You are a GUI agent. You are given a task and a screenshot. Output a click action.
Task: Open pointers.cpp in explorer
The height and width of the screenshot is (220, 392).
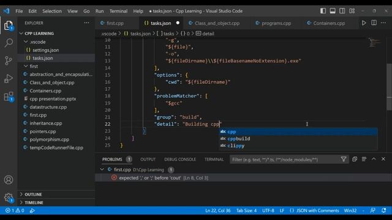pos(43,131)
